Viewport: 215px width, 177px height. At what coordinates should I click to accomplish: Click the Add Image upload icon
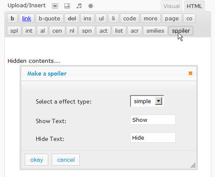pyautogui.click(x=55, y=6)
